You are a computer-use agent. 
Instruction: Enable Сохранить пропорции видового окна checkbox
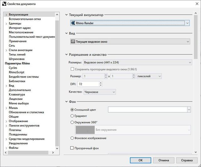click(73, 69)
